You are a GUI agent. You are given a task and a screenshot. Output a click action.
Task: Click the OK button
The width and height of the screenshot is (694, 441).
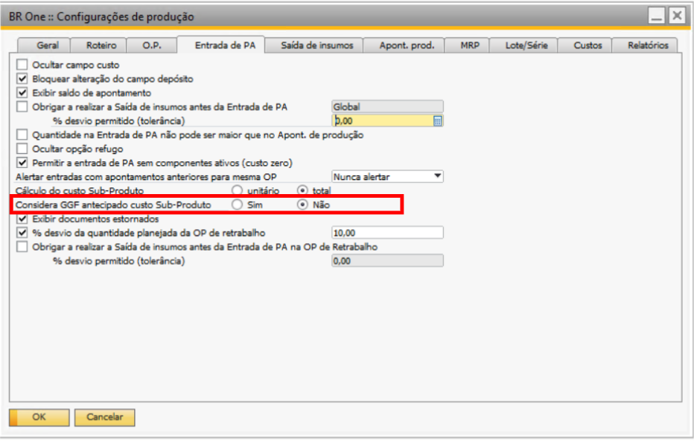[x=39, y=417]
